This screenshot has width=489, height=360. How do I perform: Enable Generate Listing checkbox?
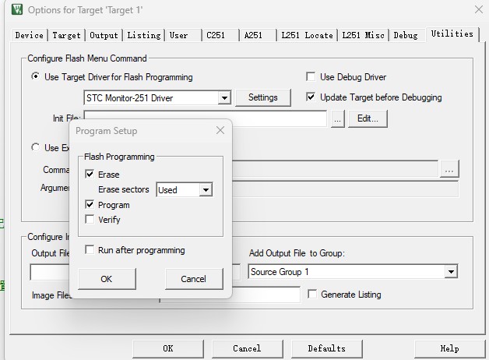313,295
